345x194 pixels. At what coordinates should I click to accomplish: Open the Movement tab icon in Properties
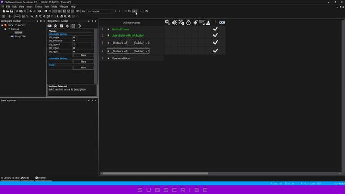(x=56, y=26)
